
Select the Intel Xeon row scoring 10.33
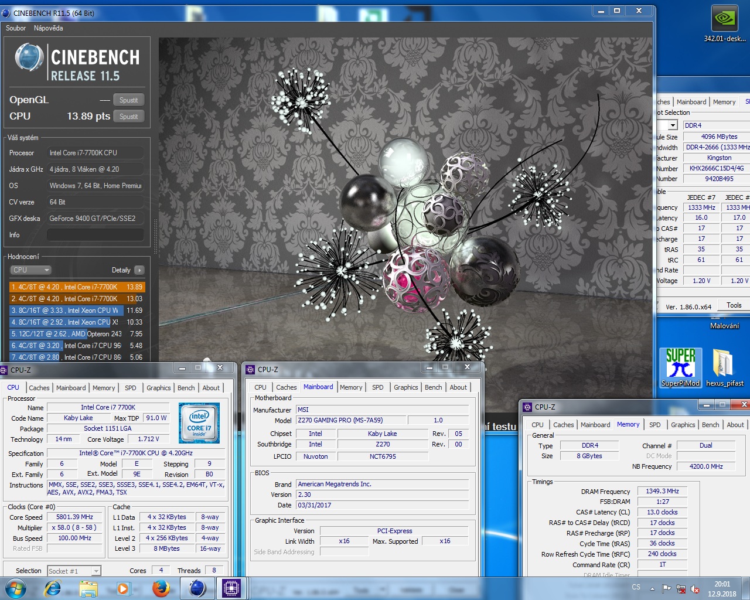click(x=77, y=322)
